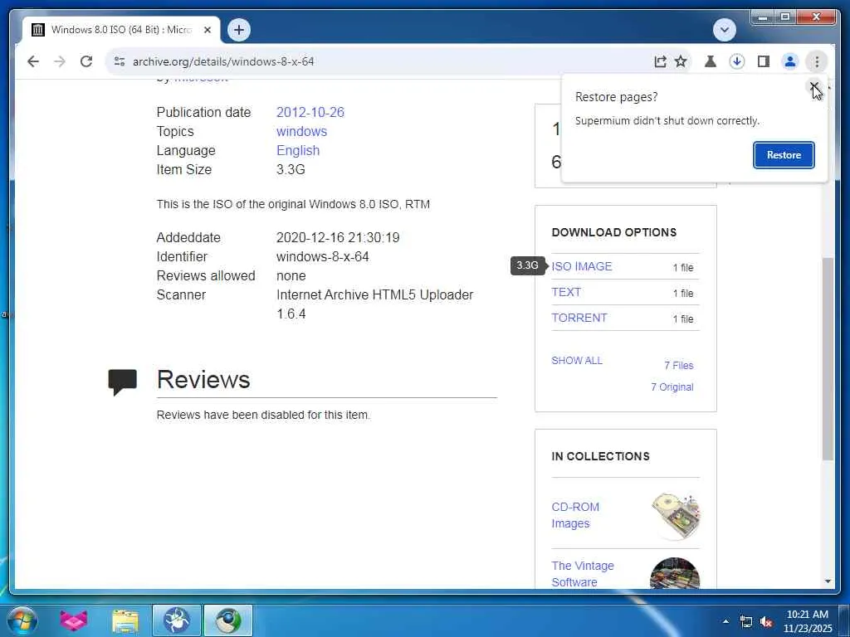Open the downloads toolbar icon
The image size is (850, 637).
pyautogui.click(x=737, y=61)
